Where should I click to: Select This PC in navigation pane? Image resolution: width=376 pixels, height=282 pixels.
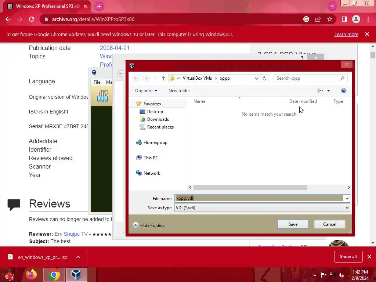151,158
